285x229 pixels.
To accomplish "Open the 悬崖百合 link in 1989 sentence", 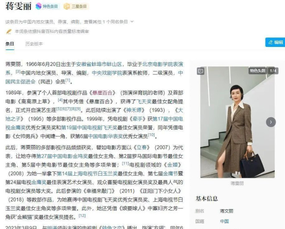I will click(102, 93).
